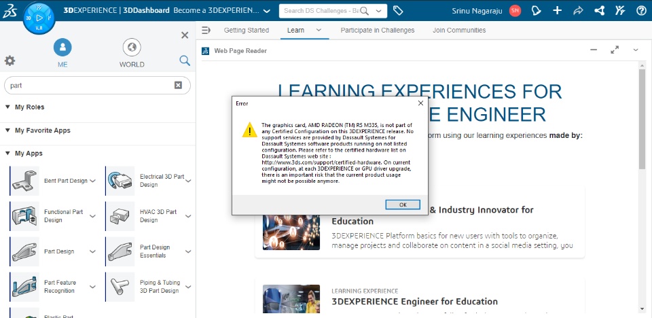Launch Bent Part Design app icon
This screenshot has height=318, width=652.
(24, 181)
